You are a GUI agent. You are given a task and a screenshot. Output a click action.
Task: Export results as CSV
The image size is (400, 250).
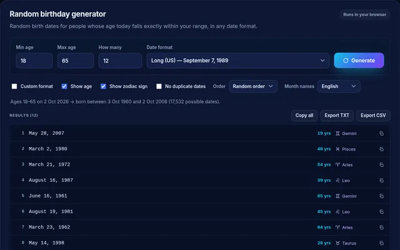[x=373, y=116]
